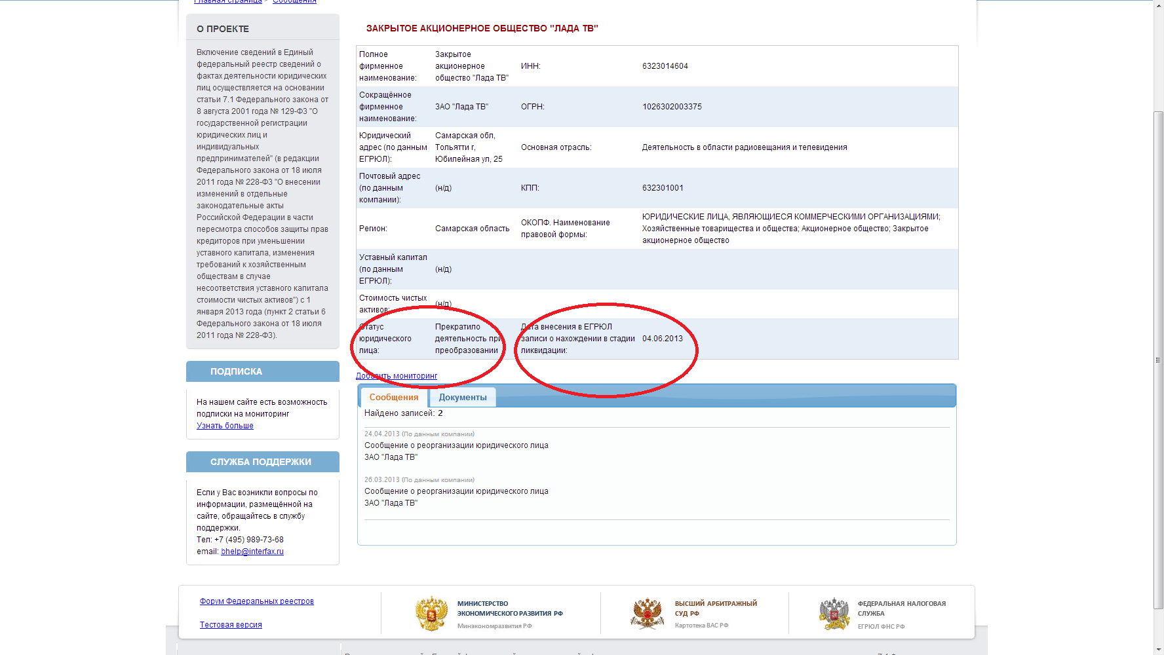Screen dimensions: 1164x655
Task: Switch to the Сообщения tab
Action: 393,397
